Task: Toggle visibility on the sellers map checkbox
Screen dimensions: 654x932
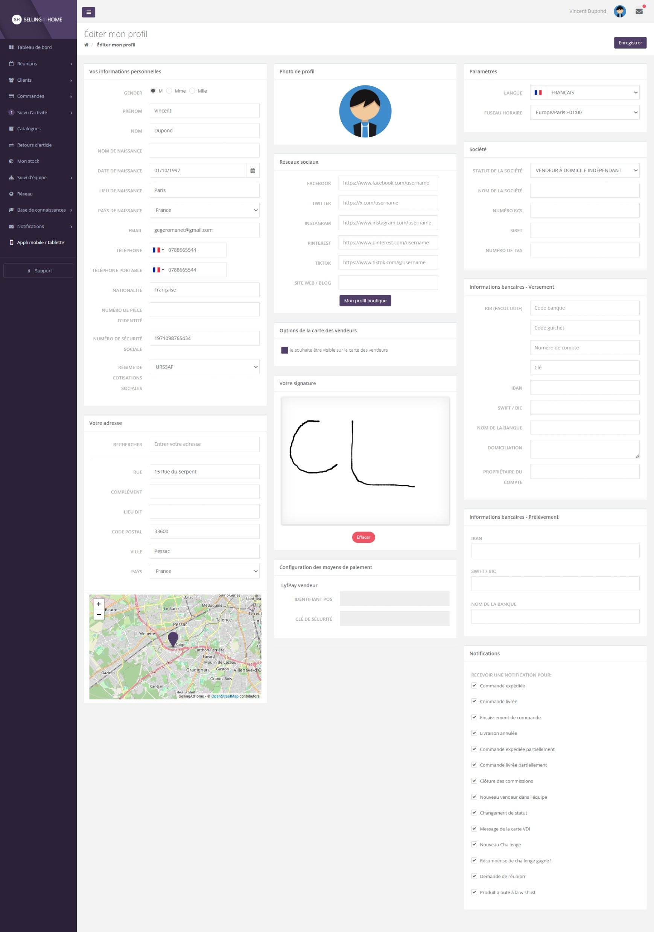Action: point(284,350)
